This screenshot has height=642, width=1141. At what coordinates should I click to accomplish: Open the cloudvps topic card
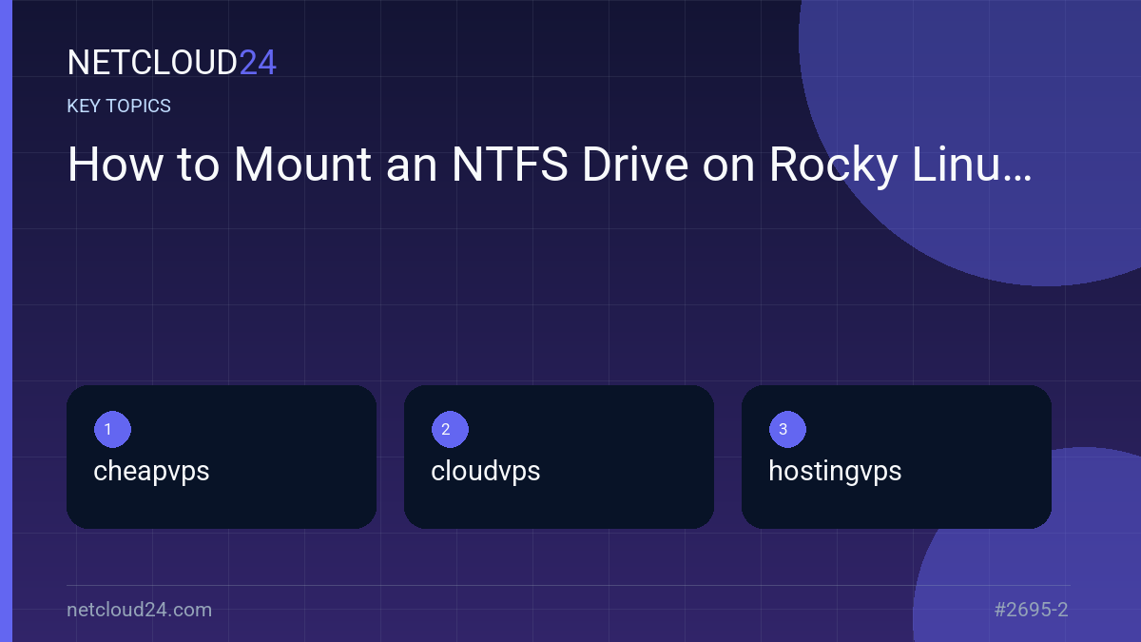coord(559,457)
